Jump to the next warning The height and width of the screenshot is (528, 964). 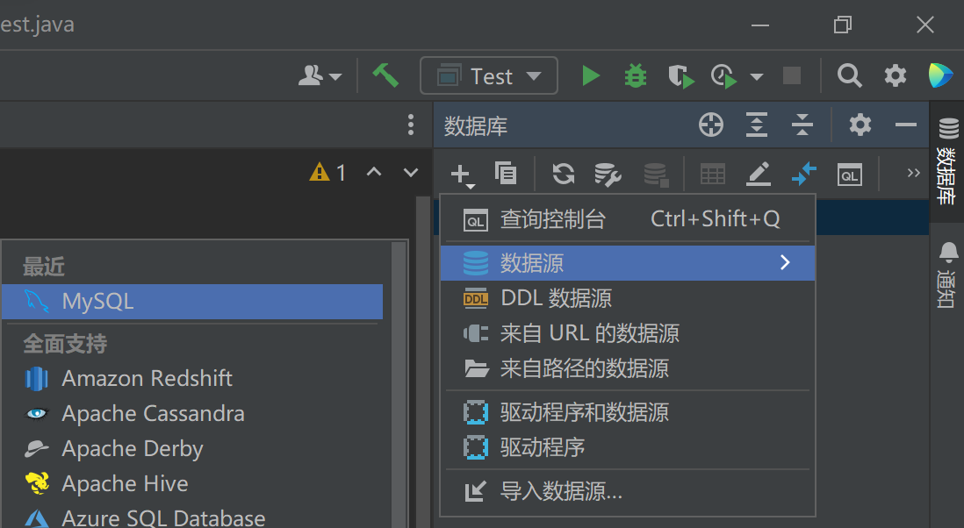click(409, 172)
